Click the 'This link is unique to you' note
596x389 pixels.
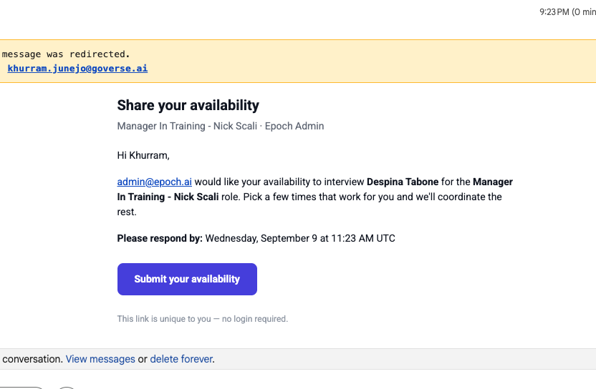pyautogui.click(x=203, y=319)
